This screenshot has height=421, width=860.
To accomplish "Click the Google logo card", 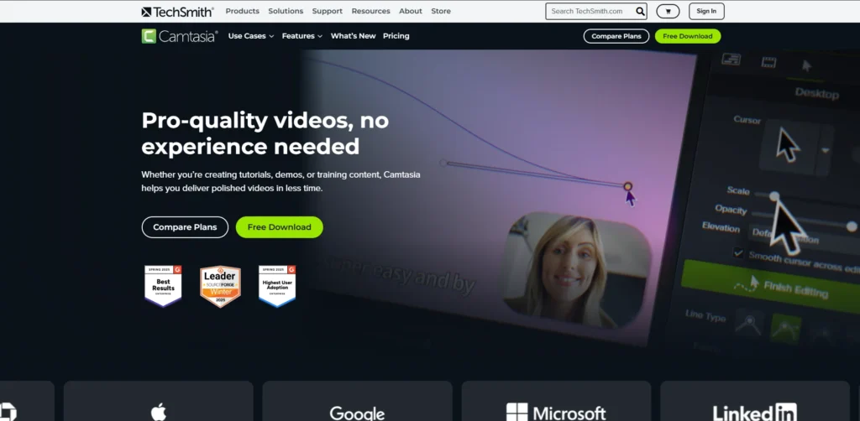I will [x=357, y=401].
